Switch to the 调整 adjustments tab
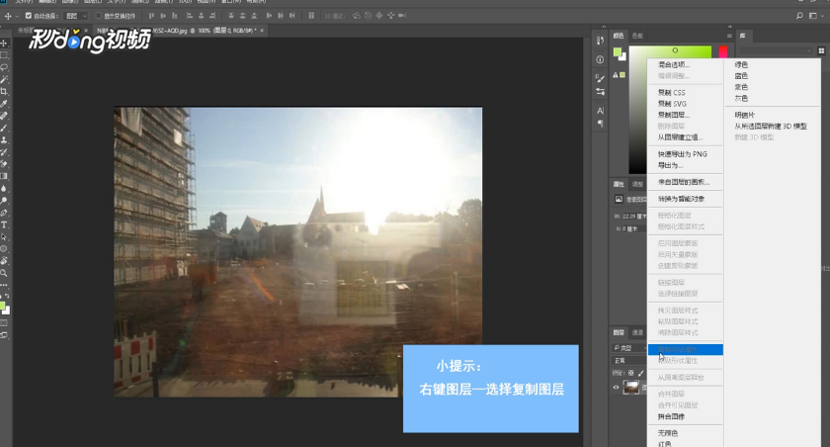The height and width of the screenshot is (447, 830). 637,184
